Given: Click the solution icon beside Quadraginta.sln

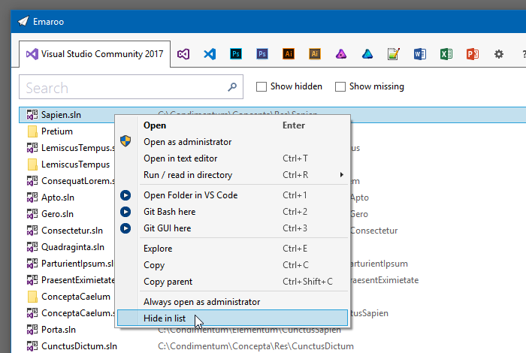Looking at the screenshot, I should (32, 247).
